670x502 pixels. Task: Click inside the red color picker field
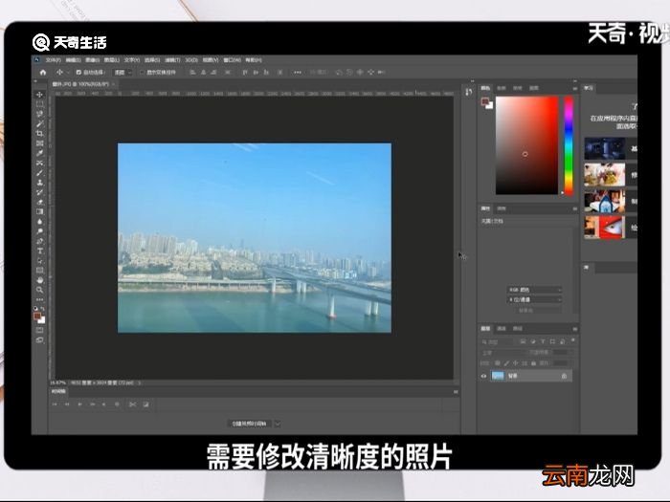[526, 145]
